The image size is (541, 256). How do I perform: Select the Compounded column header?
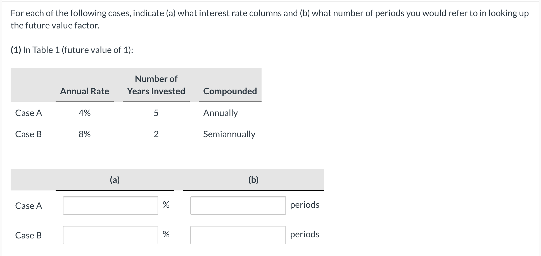tap(230, 91)
